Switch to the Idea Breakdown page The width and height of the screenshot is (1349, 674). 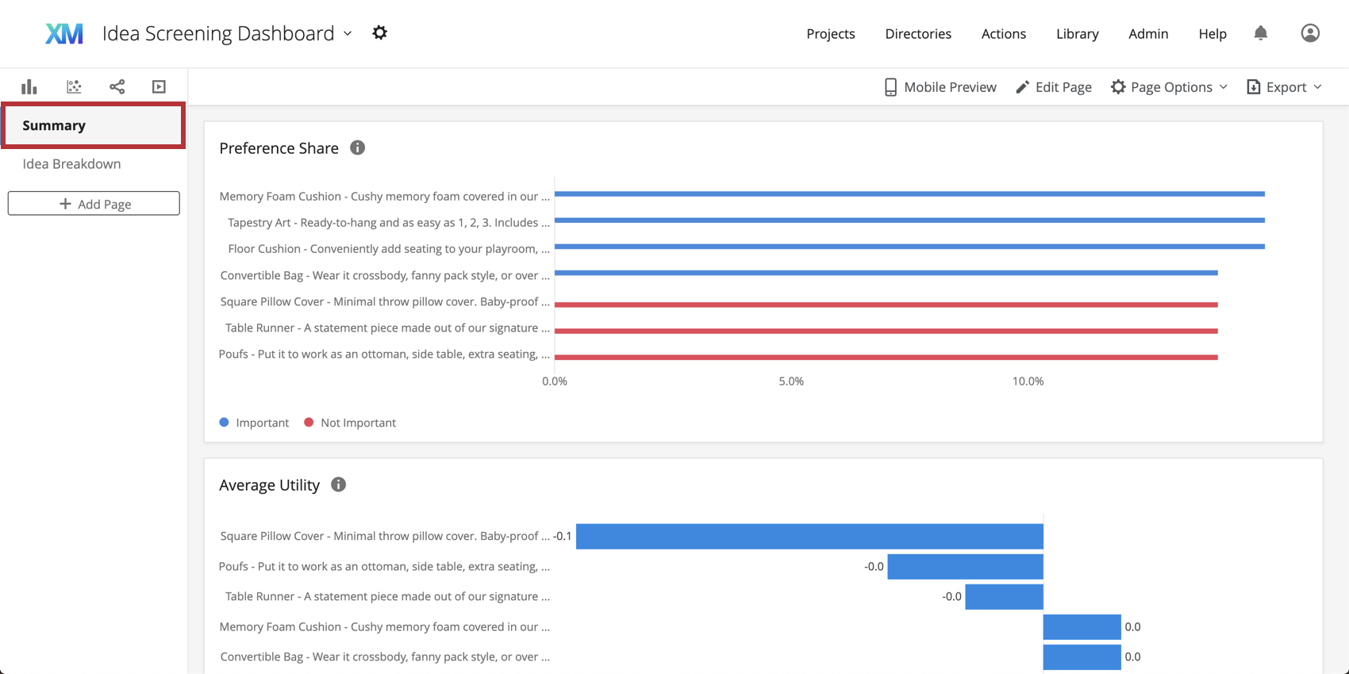71,164
